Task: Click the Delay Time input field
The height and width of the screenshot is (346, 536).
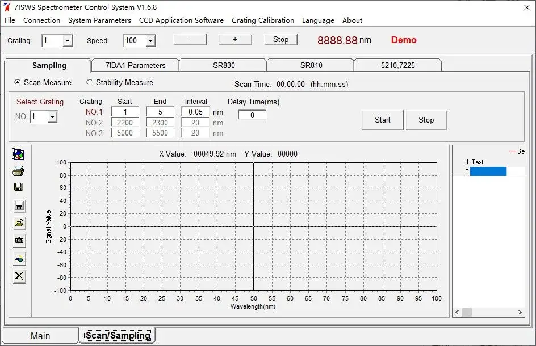Action: point(252,115)
